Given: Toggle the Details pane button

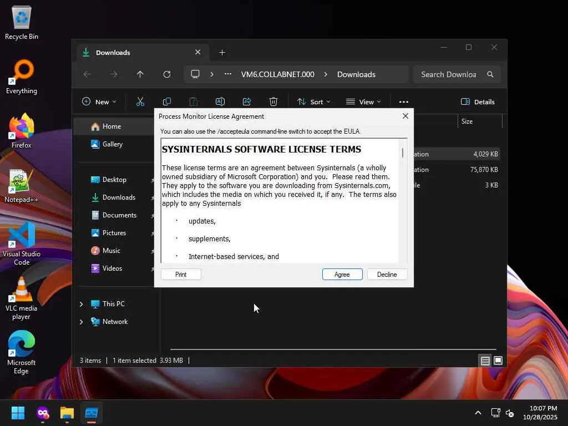Looking at the screenshot, I should pos(478,102).
